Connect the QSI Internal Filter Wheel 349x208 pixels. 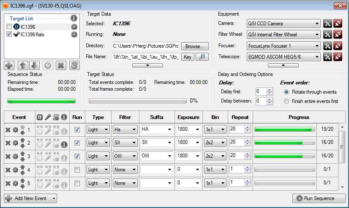(x=338, y=35)
